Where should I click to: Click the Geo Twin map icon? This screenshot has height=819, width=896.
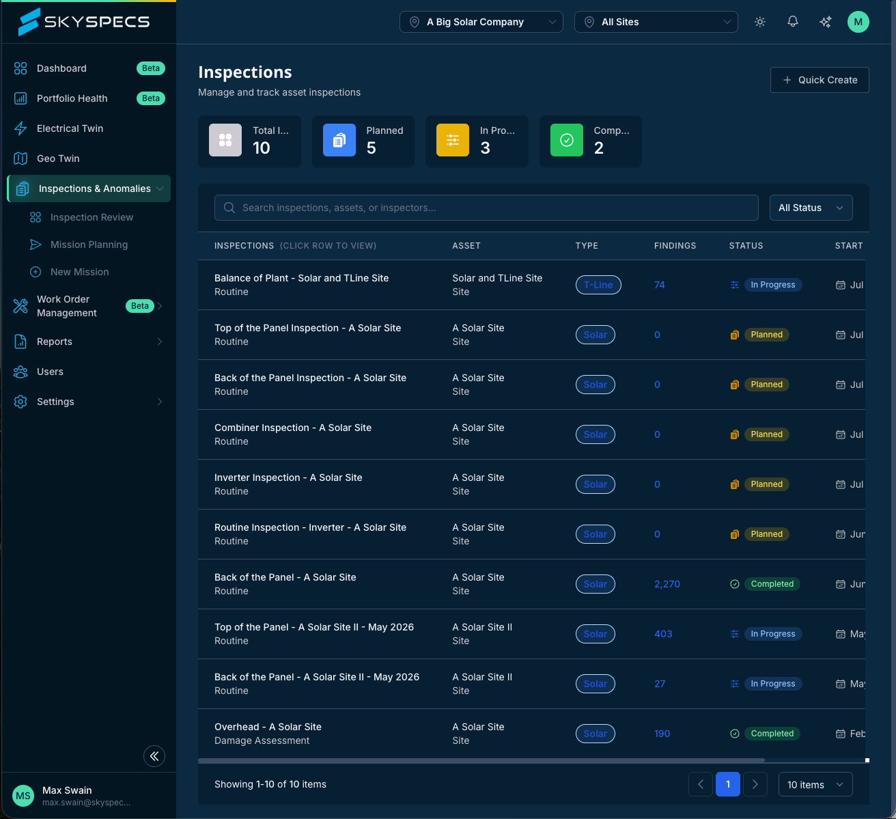click(x=20, y=158)
